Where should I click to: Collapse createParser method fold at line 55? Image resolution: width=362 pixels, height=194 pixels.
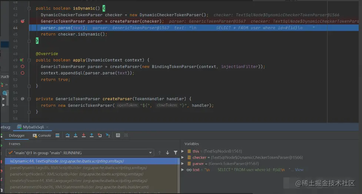(x=29, y=99)
